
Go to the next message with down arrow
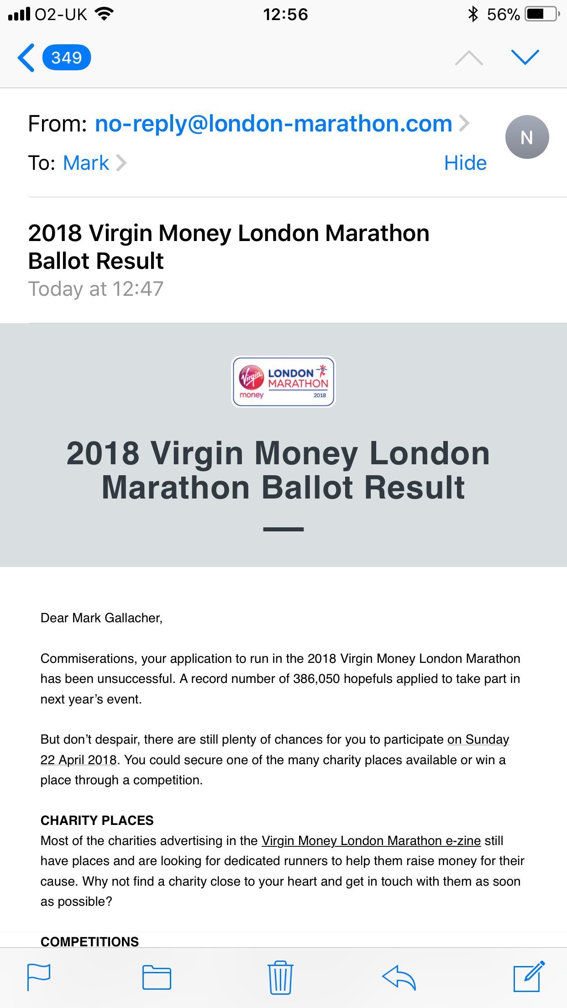point(525,58)
